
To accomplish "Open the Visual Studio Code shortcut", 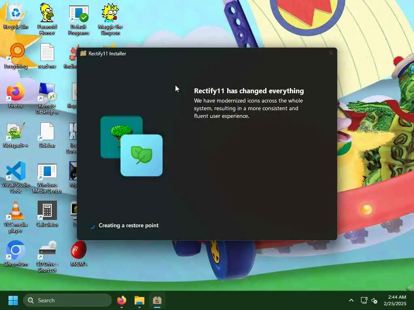I will 16,178.
